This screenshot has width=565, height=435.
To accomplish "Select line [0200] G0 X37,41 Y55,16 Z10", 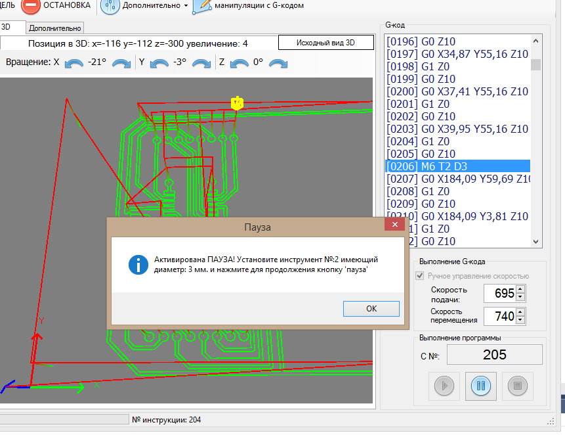I will [x=457, y=91].
